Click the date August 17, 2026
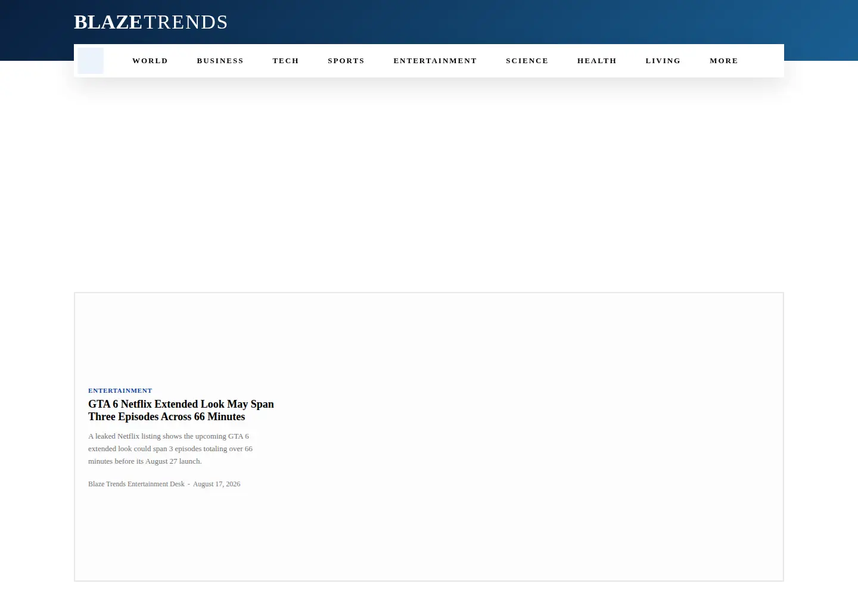 [217, 484]
